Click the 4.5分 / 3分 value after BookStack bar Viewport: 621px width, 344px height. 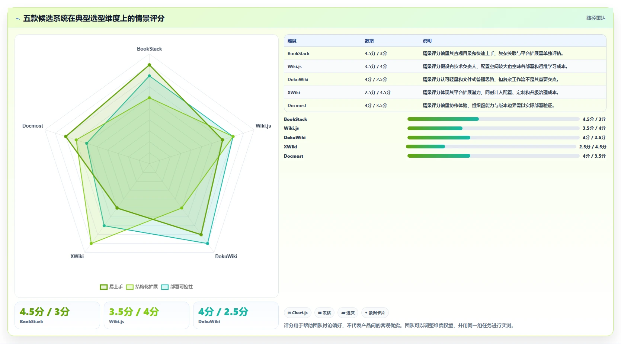click(x=594, y=119)
